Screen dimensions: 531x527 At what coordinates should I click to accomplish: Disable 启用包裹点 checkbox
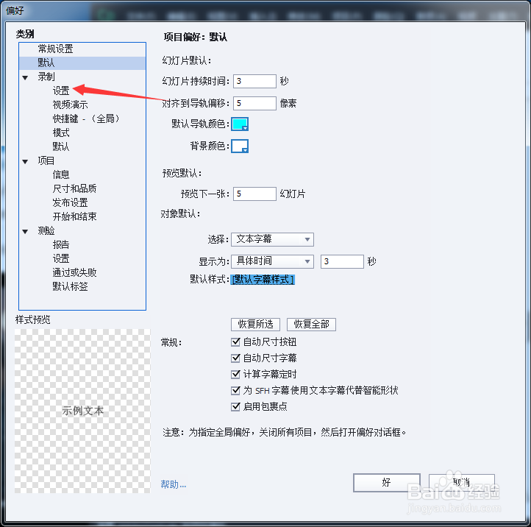pyautogui.click(x=235, y=406)
